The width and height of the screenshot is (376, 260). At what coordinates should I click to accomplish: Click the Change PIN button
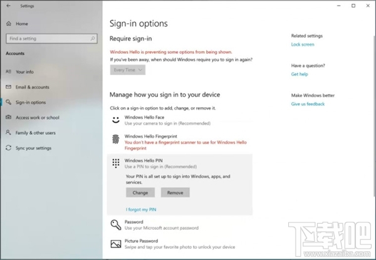tap(140, 192)
